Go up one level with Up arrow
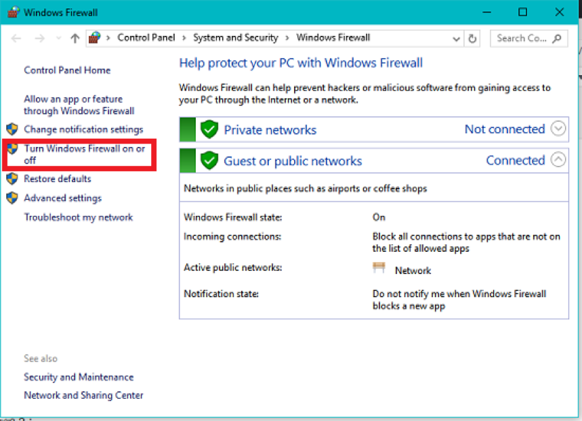This screenshot has width=582, height=421. [75, 38]
